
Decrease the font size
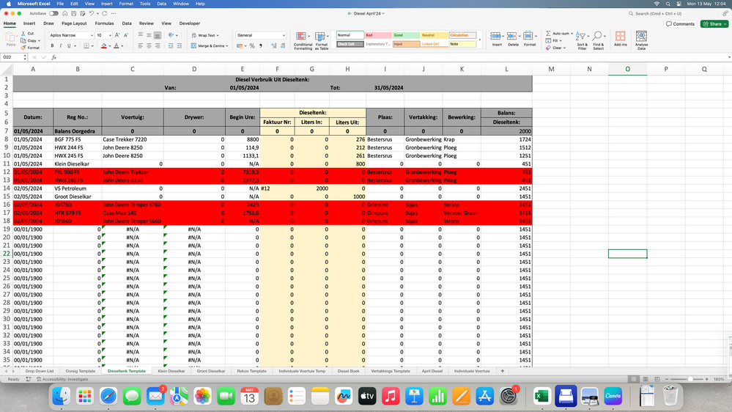(x=125, y=35)
